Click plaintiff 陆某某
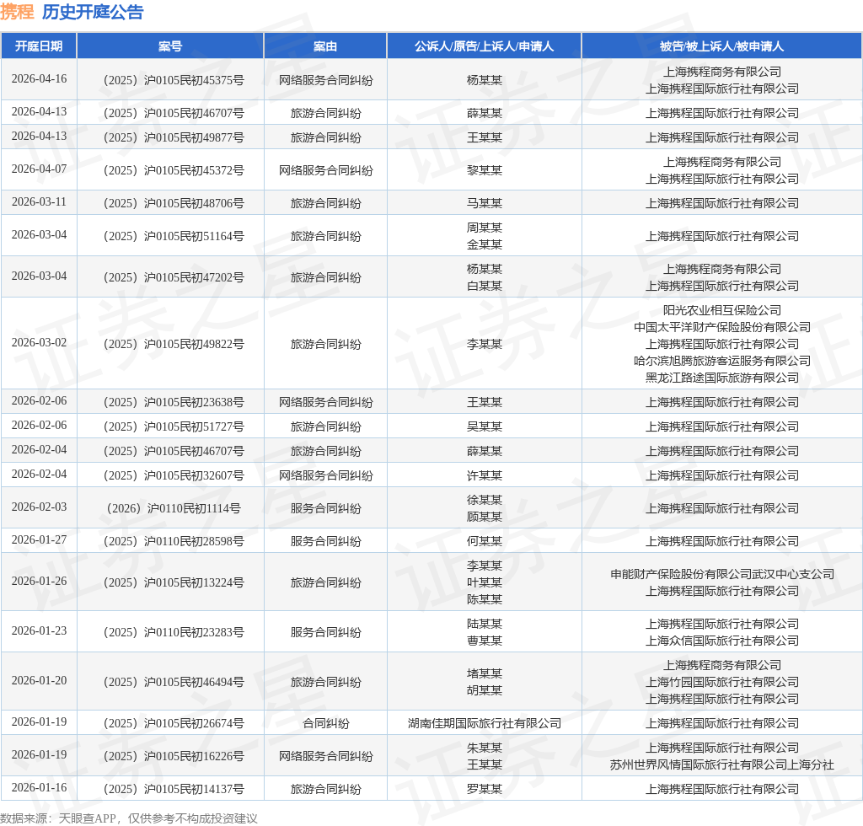The image size is (863, 826). point(485,624)
